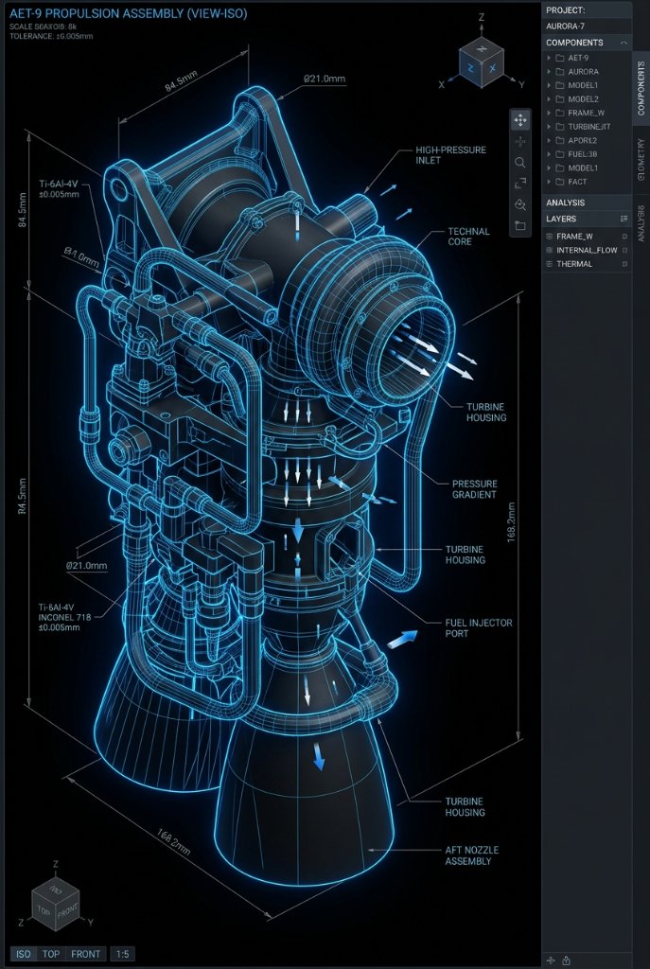Click the FACT folder icon
650x969 pixels.
(x=560, y=182)
